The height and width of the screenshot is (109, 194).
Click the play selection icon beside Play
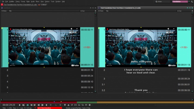pyautogui.click(x=24, y=105)
